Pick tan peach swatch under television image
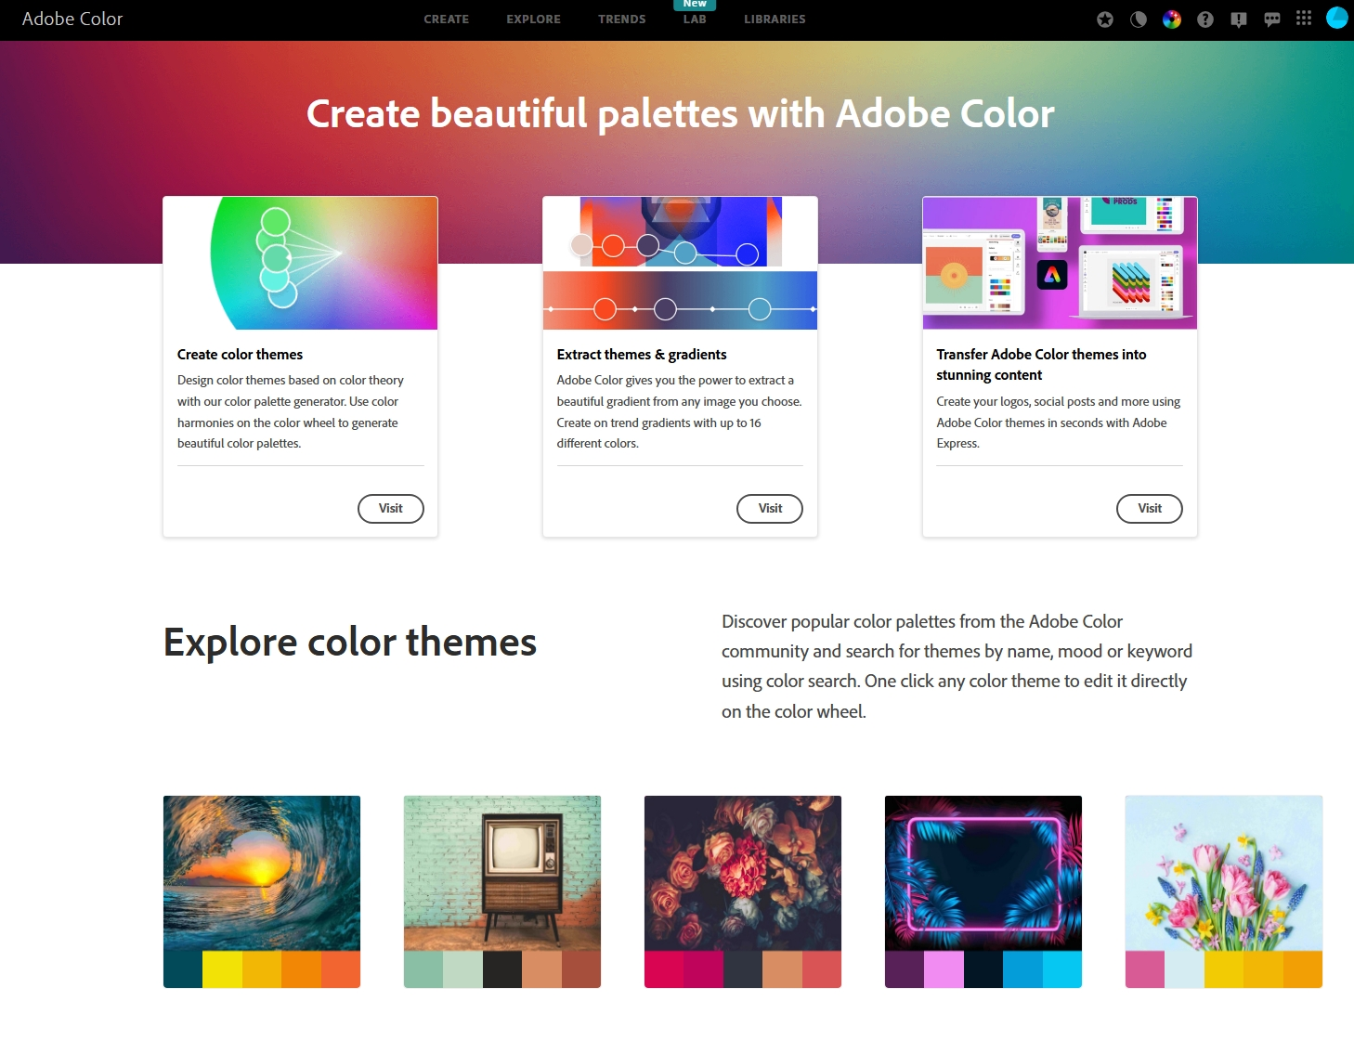 click(x=541, y=969)
